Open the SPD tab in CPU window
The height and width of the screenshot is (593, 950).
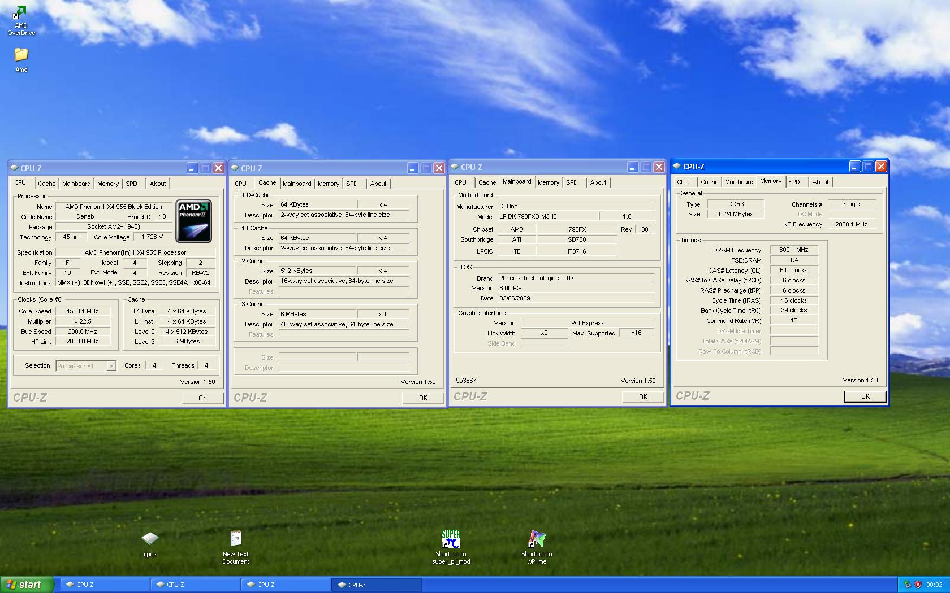(131, 184)
